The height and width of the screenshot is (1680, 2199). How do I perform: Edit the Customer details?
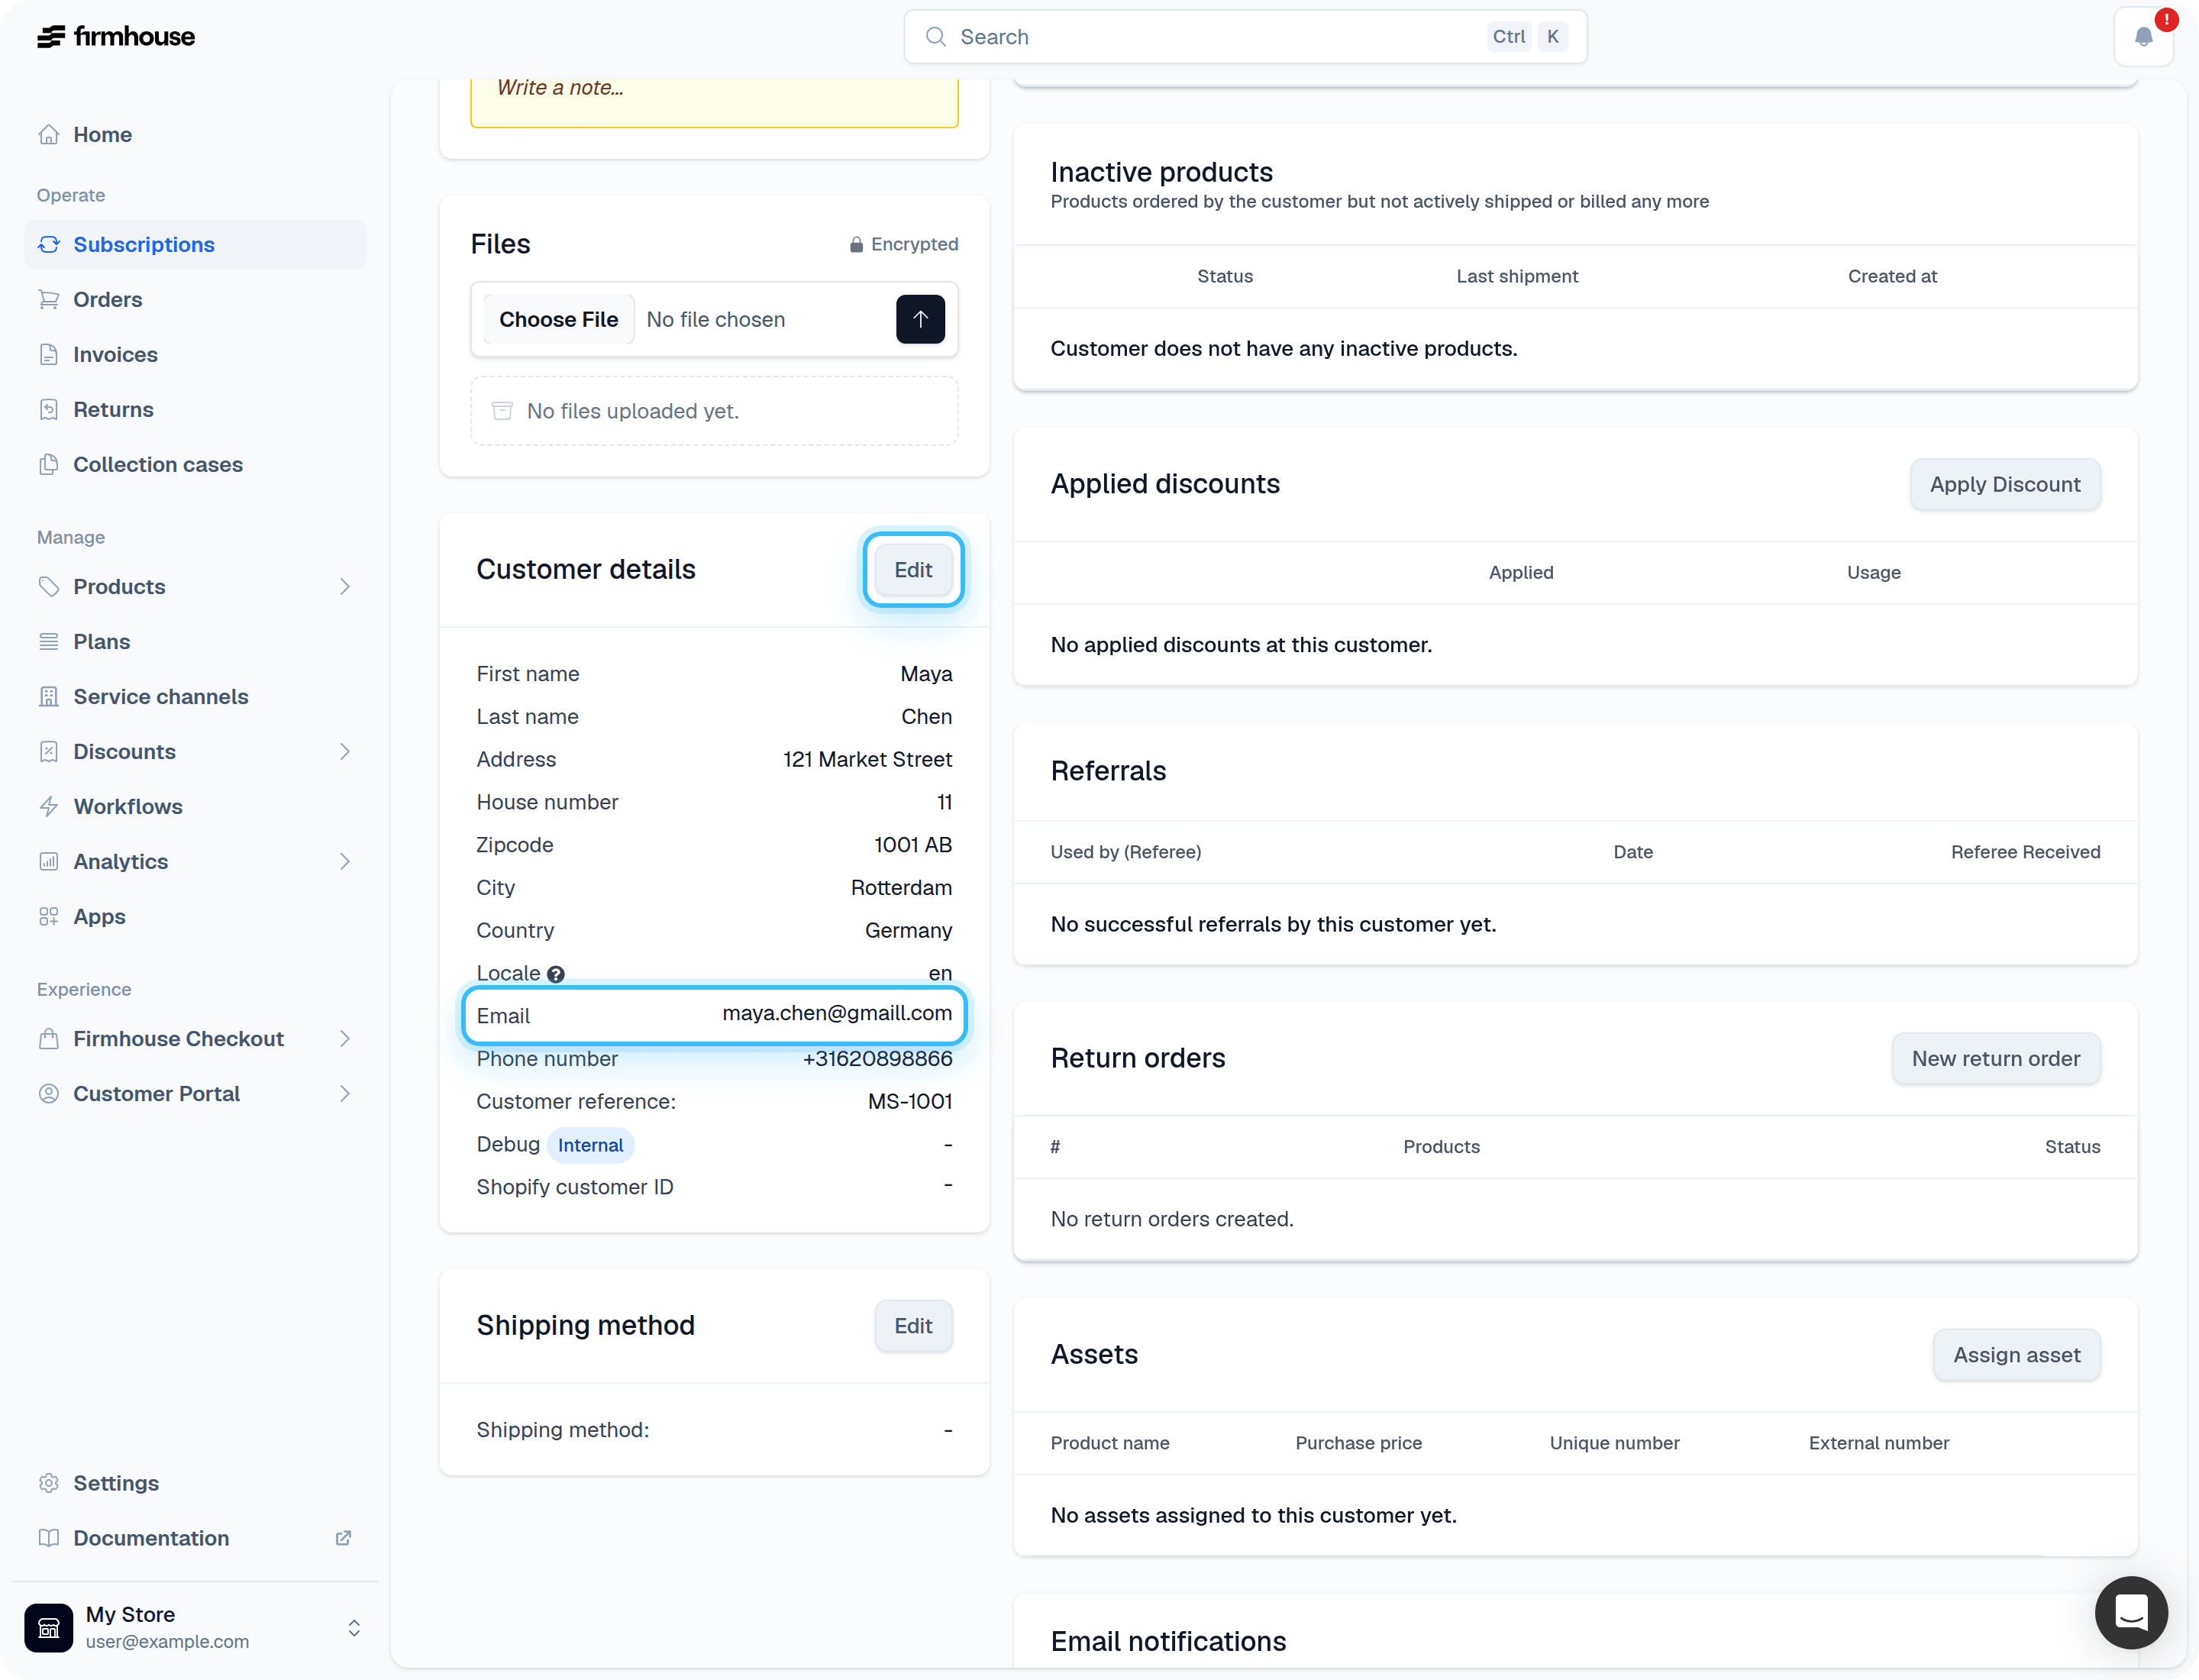(x=913, y=569)
